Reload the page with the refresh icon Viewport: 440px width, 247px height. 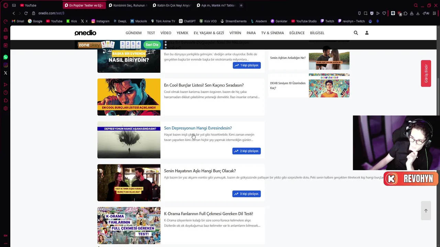[26, 13]
